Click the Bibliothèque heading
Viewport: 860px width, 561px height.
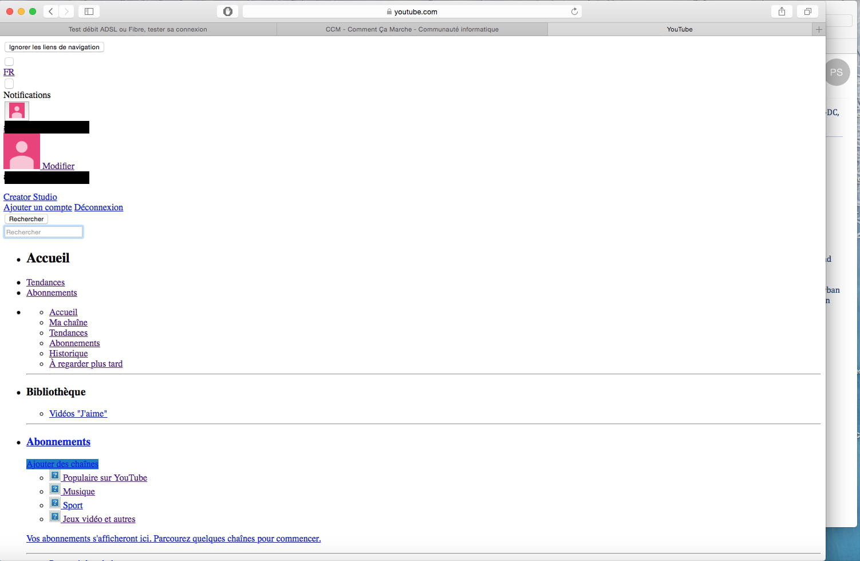point(56,392)
